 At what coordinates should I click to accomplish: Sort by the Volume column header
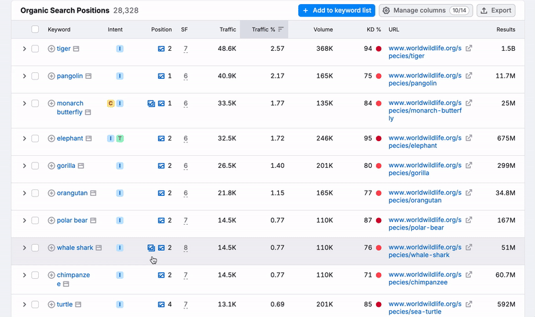[x=323, y=29]
